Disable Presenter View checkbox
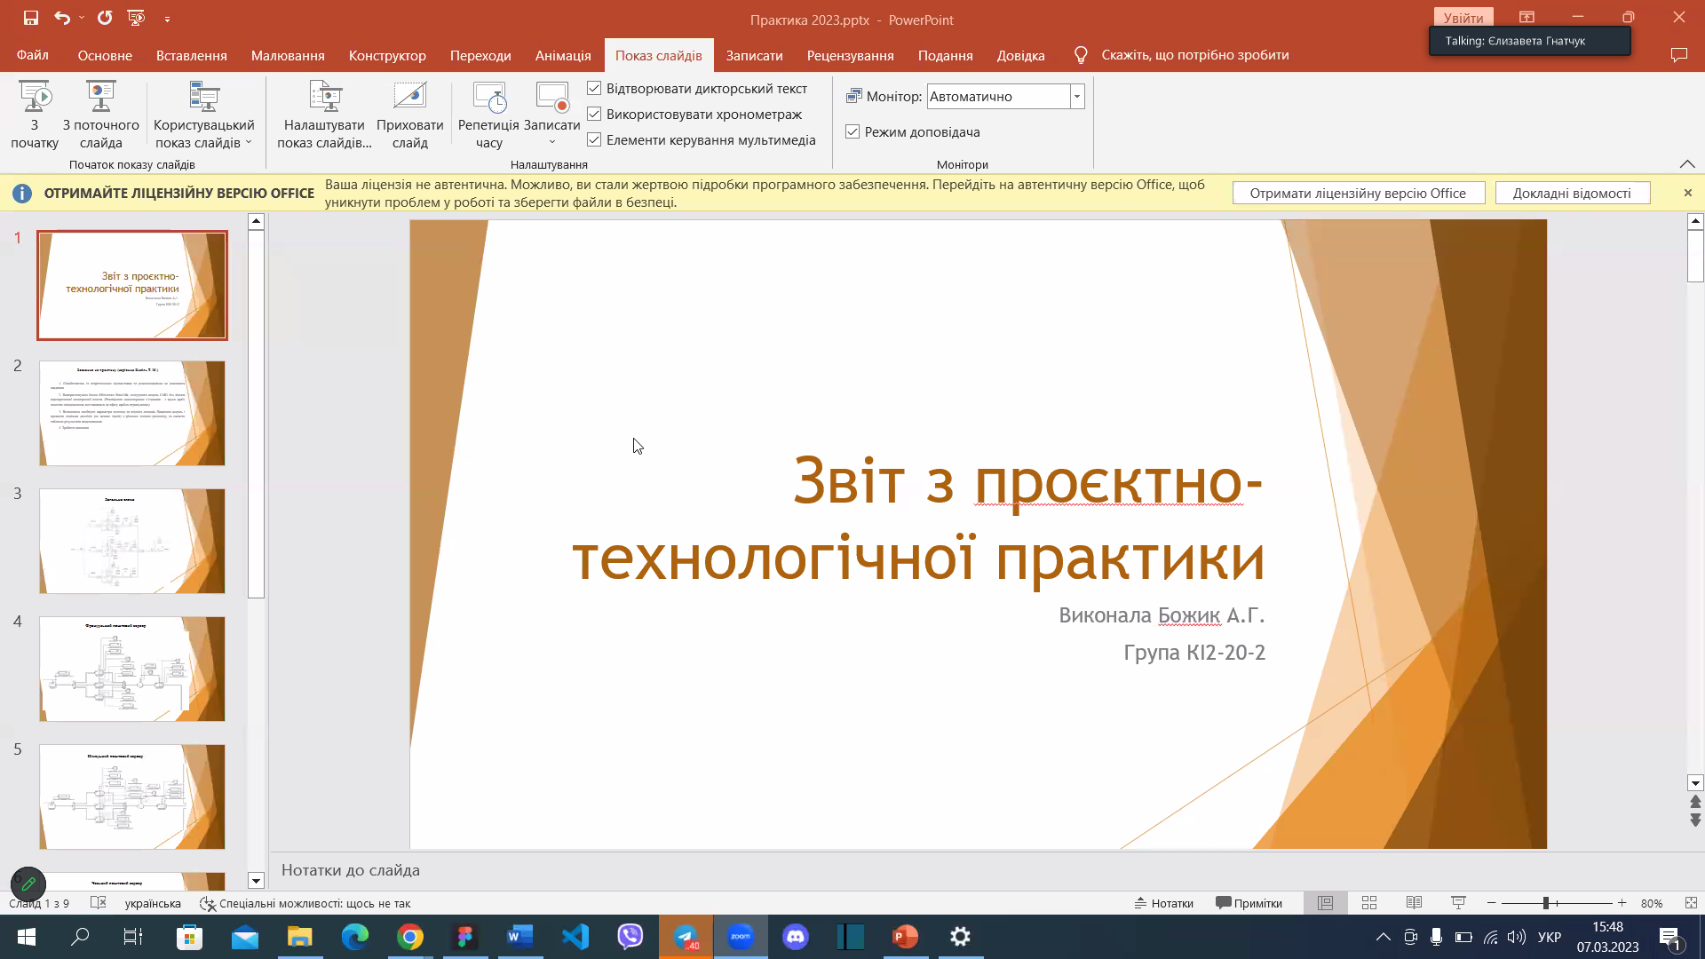The image size is (1705, 959). (852, 132)
